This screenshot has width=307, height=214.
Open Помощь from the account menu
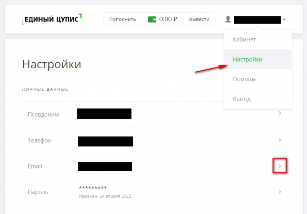245,79
